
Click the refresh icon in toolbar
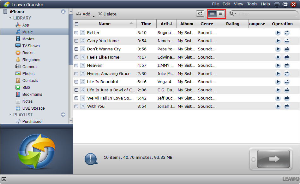(x=200, y=14)
